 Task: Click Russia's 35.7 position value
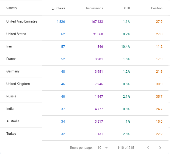pyautogui.click(x=159, y=96)
